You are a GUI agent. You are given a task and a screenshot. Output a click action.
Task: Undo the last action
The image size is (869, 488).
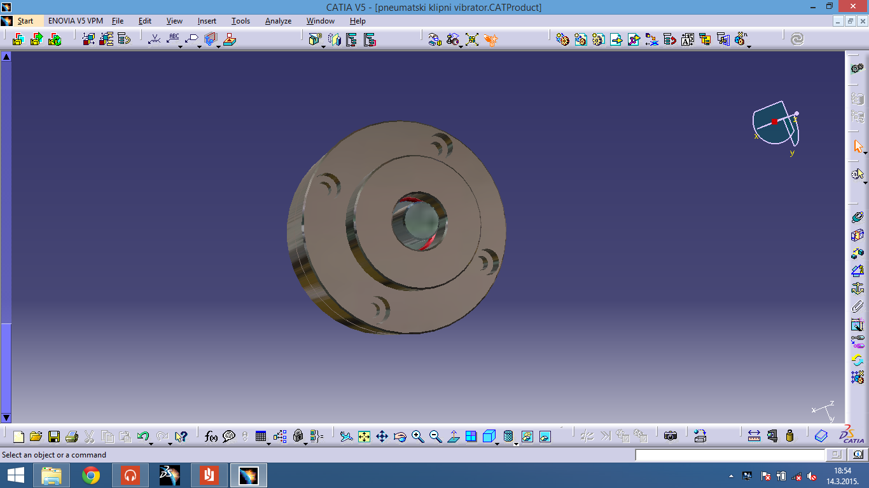[x=143, y=437]
